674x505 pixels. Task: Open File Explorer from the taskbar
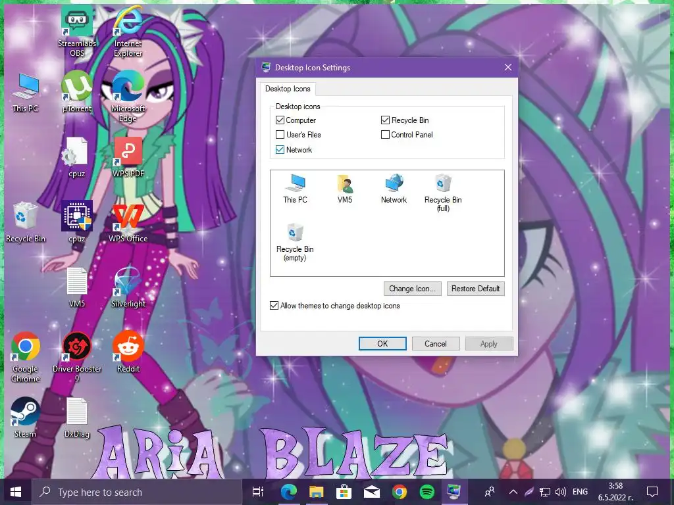pos(317,492)
